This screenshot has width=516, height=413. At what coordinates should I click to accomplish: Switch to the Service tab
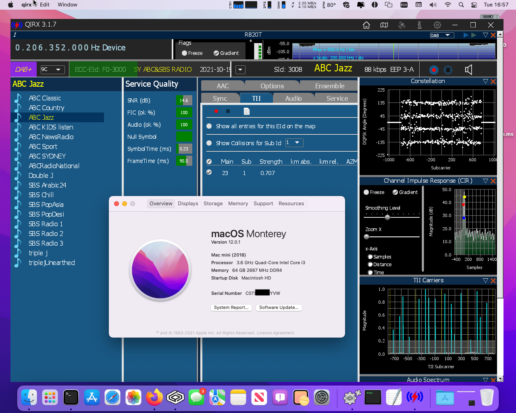pyautogui.click(x=337, y=98)
